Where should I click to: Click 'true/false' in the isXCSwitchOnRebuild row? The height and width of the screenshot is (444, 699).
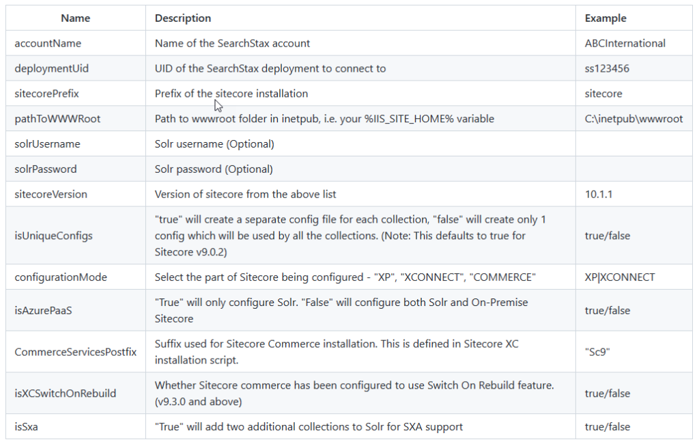(608, 393)
